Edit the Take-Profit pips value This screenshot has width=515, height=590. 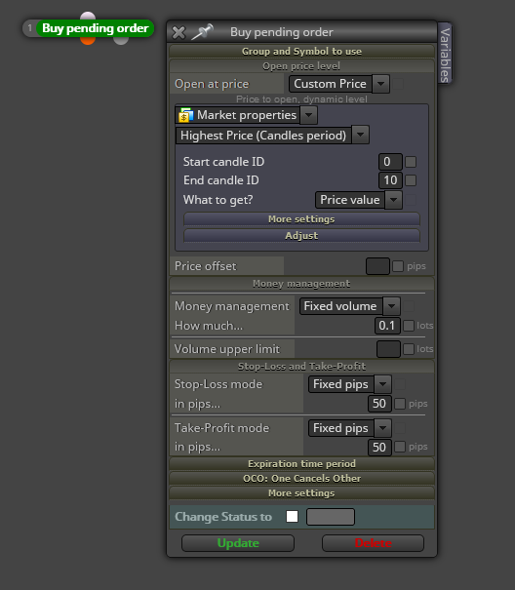379,448
